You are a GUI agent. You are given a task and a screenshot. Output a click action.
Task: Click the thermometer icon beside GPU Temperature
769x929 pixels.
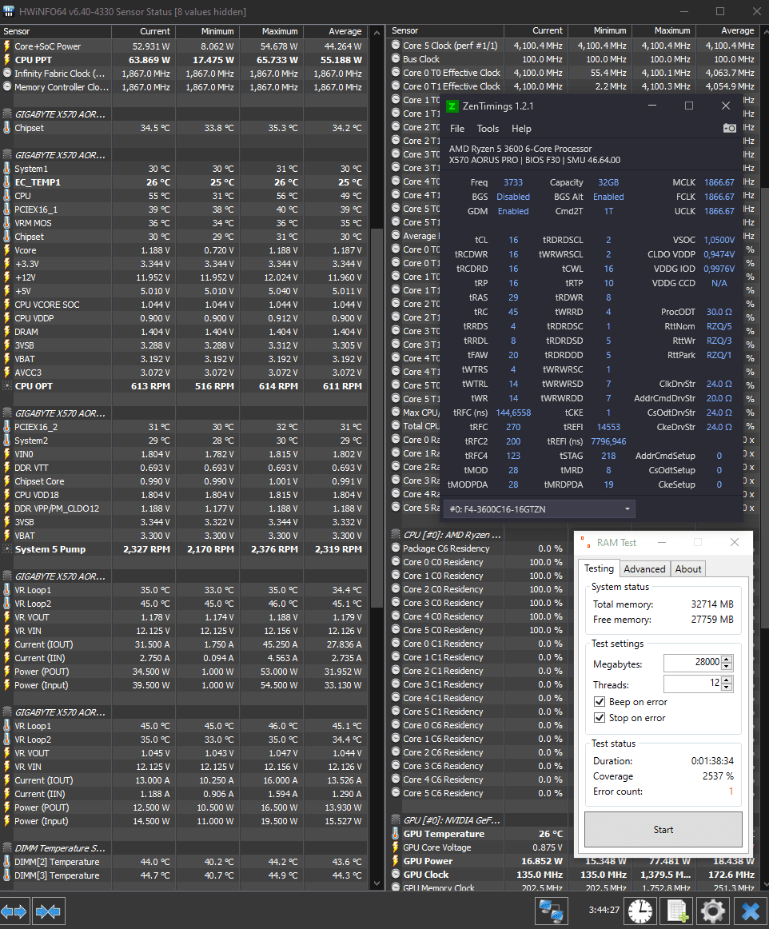click(396, 834)
